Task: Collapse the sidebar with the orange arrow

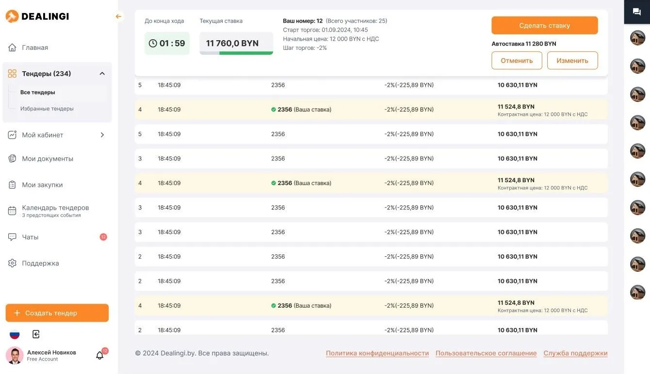Action: pos(118,16)
